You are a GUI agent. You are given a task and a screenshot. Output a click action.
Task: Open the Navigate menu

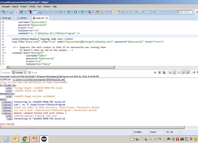[x=6, y=7]
